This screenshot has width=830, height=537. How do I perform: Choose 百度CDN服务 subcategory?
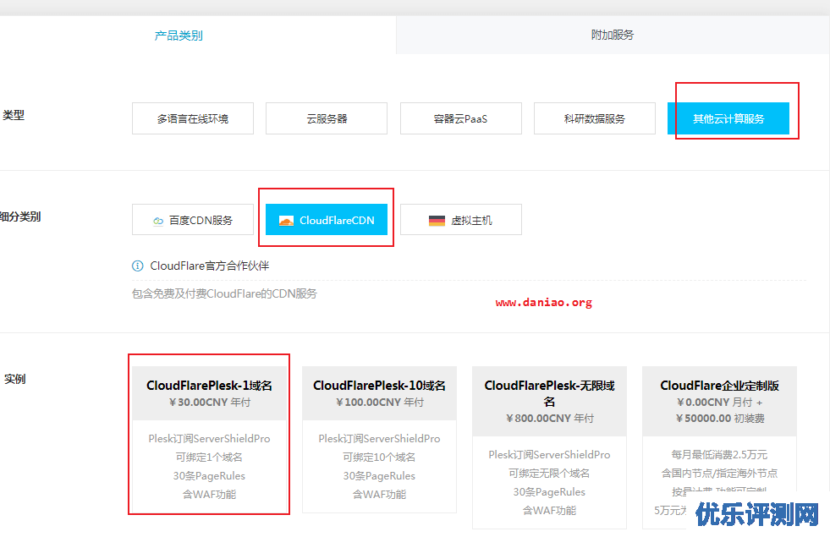point(193,220)
